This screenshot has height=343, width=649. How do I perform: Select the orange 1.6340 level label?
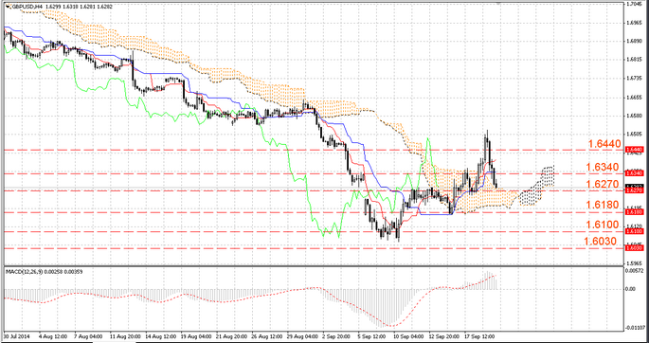[x=603, y=167]
